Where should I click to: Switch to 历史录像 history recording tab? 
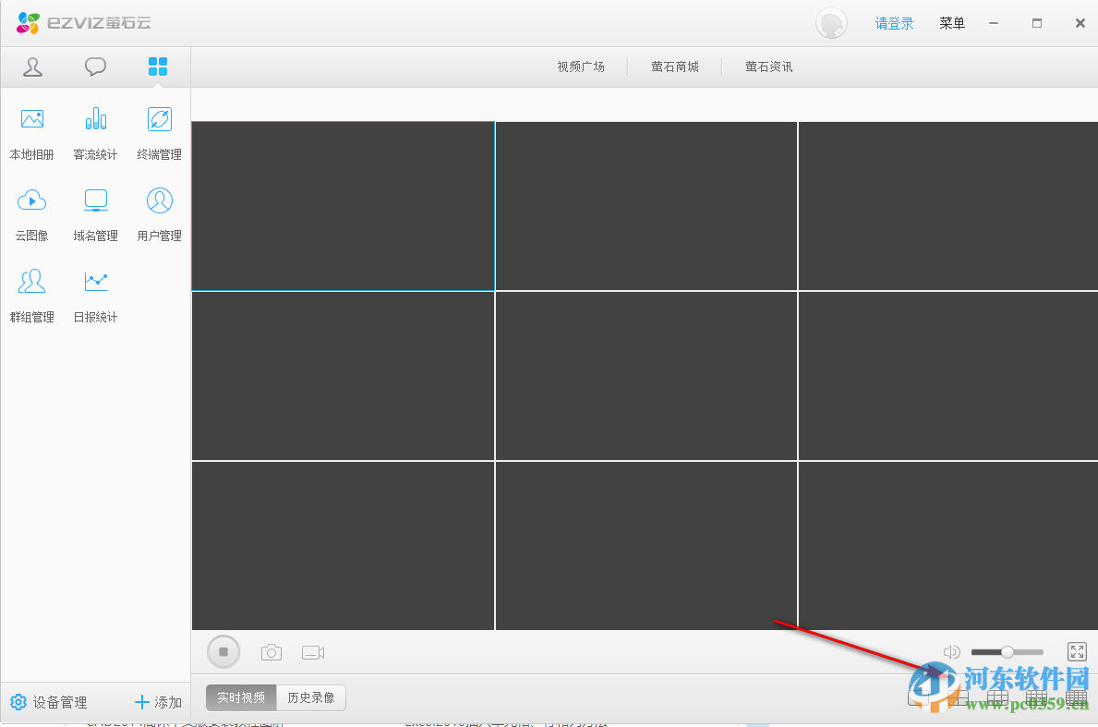(311, 697)
